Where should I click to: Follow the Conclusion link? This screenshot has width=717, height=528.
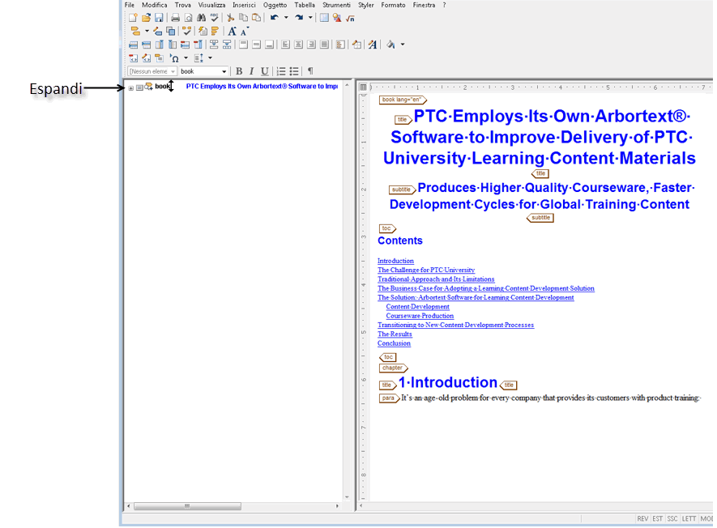point(394,343)
